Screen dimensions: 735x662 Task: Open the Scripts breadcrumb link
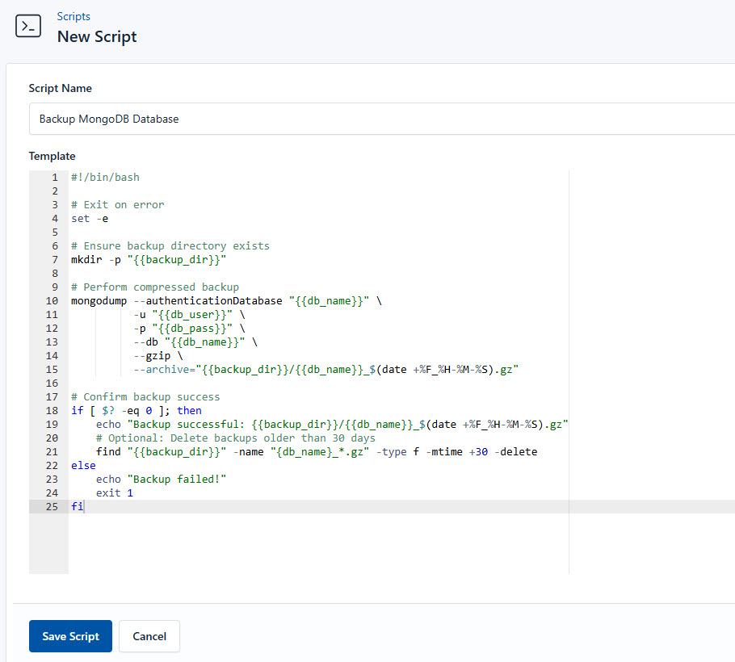tap(73, 16)
